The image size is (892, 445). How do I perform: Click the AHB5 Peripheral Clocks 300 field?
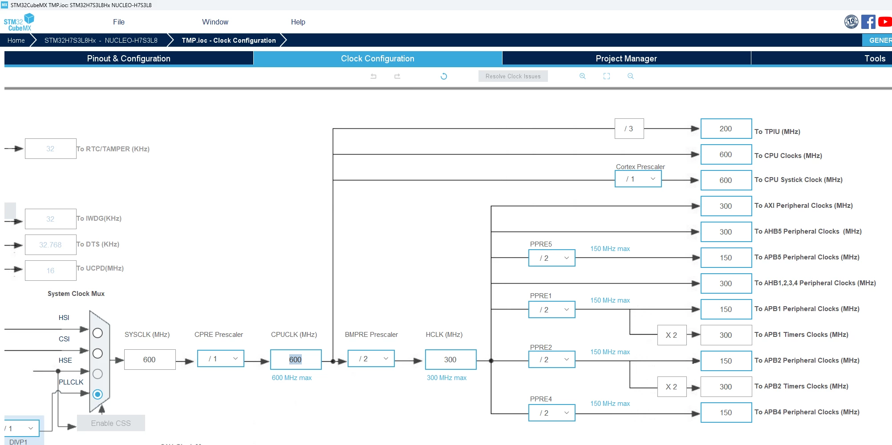[x=726, y=232]
